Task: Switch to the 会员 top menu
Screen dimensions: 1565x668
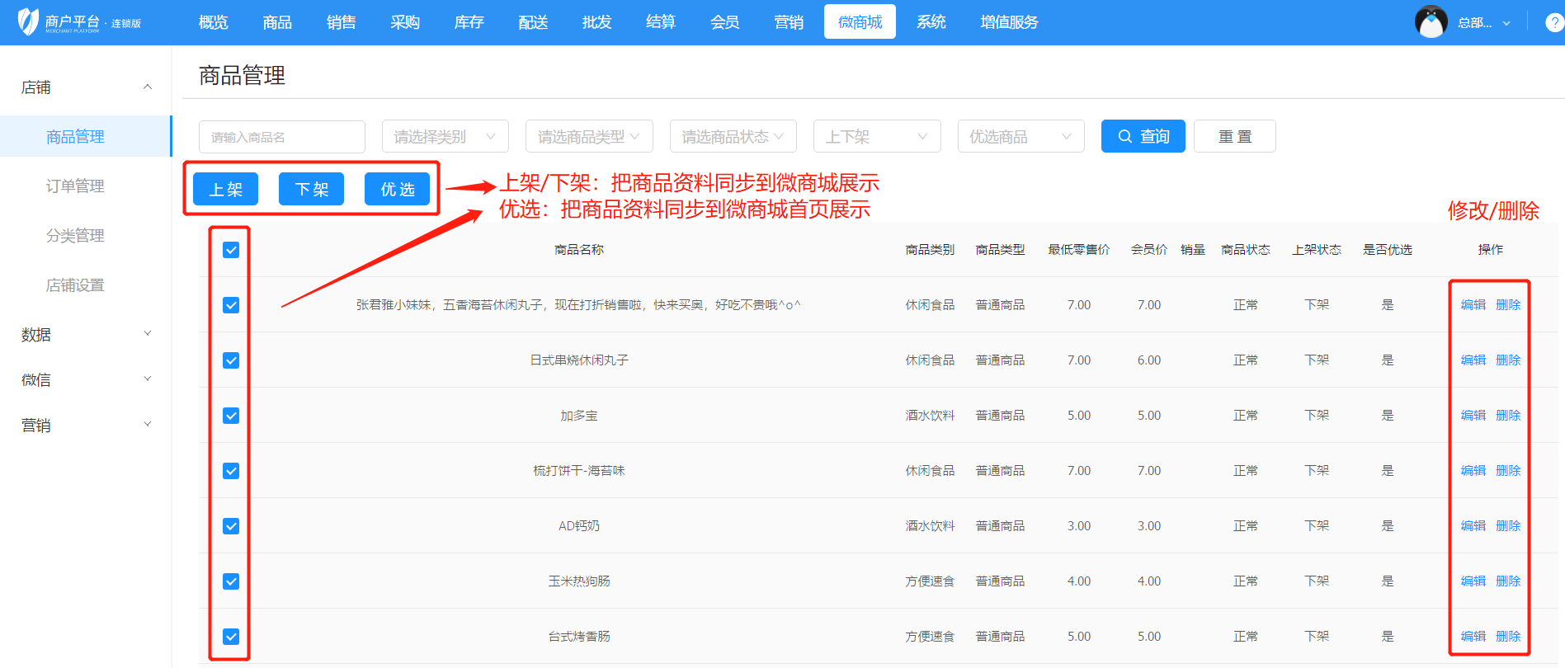Action: [x=724, y=22]
